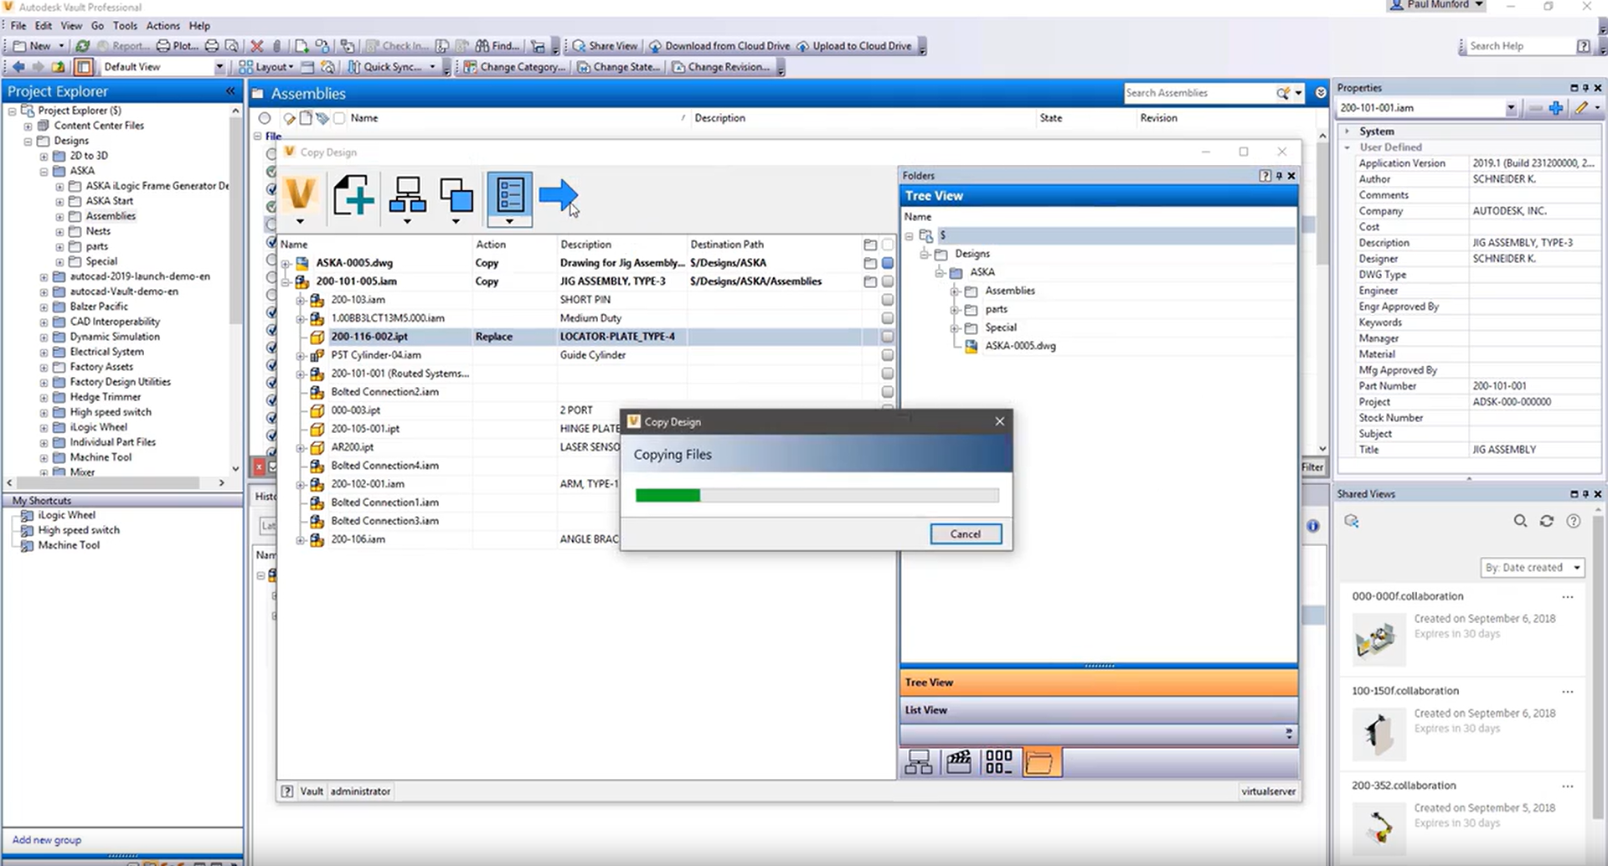Screen dimensions: 1608x866
Task: Open the Tools menu
Action: (x=125, y=26)
